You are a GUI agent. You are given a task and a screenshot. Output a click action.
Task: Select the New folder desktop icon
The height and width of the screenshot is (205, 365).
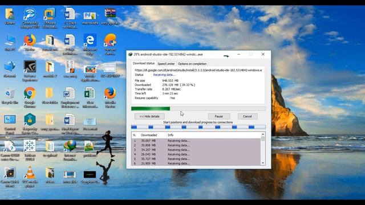coord(50,96)
